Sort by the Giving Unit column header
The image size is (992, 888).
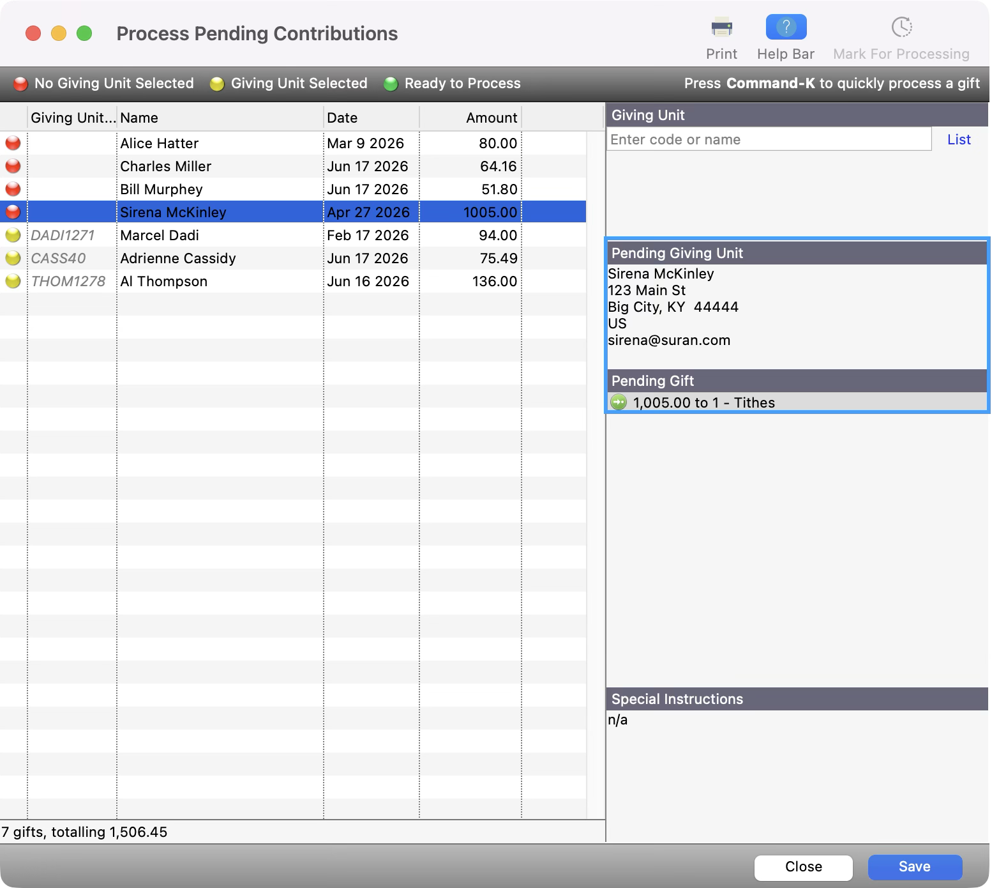click(x=72, y=118)
